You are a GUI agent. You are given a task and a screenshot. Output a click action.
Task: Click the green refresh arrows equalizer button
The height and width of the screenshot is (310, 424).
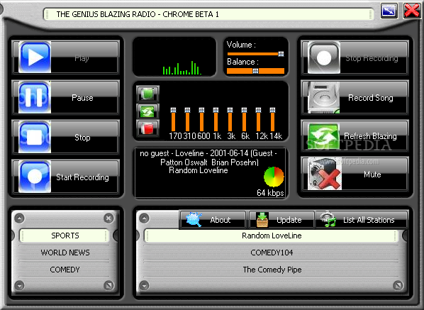pos(147,111)
